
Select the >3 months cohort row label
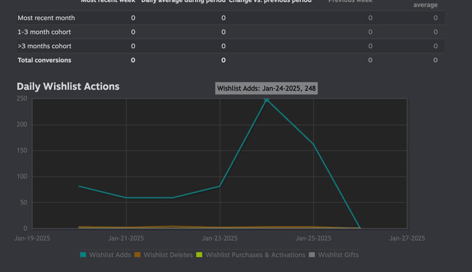pyautogui.click(x=45, y=46)
